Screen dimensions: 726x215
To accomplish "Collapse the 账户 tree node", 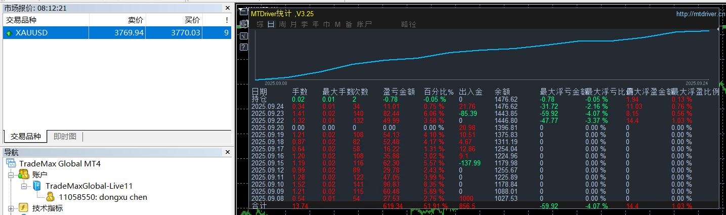I will [x=11, y=175].
